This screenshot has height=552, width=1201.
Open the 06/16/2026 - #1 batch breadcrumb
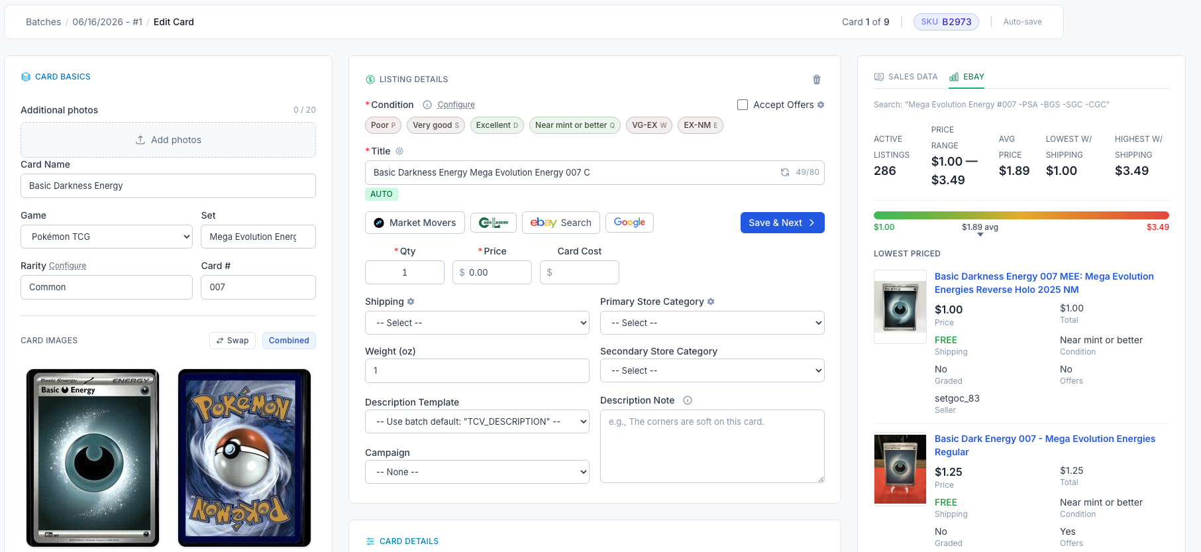(x=107, y=22)
